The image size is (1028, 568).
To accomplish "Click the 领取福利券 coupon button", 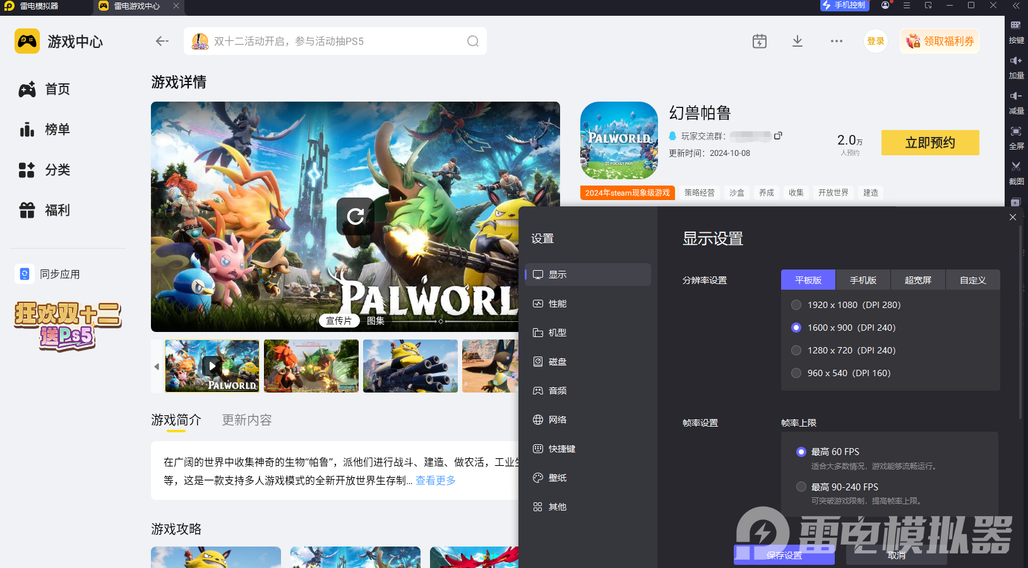I will [x=940, y=41].
